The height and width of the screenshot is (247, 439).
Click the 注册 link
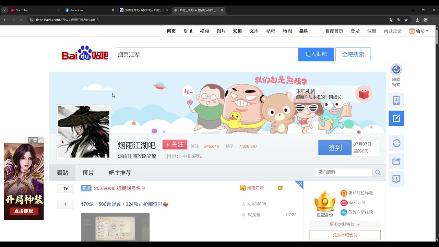pos(371,31)
